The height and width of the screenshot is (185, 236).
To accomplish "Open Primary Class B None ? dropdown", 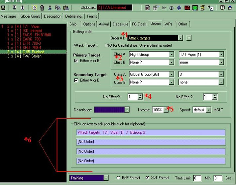I will (172, 62).
